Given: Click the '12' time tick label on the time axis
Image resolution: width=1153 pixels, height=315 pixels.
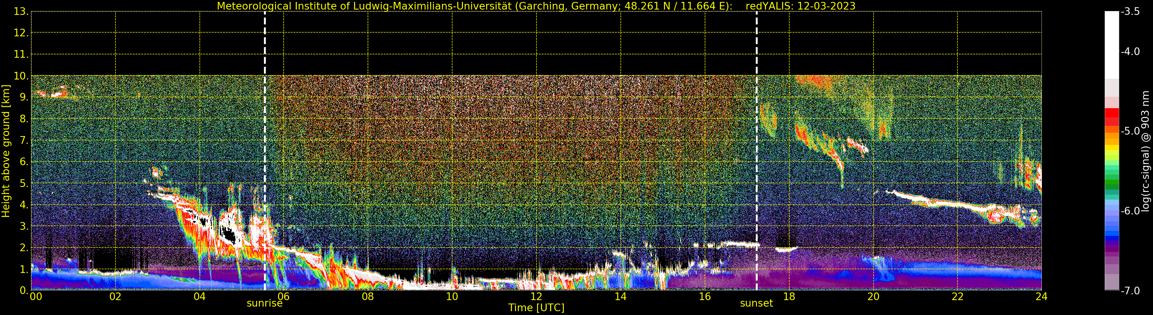Looking at the screenshot, I should (536, 297).
